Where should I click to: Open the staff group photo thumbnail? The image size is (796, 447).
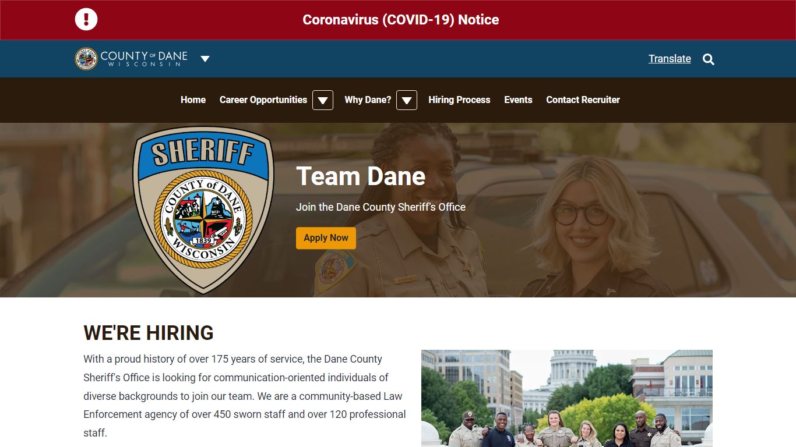point(567,398)
